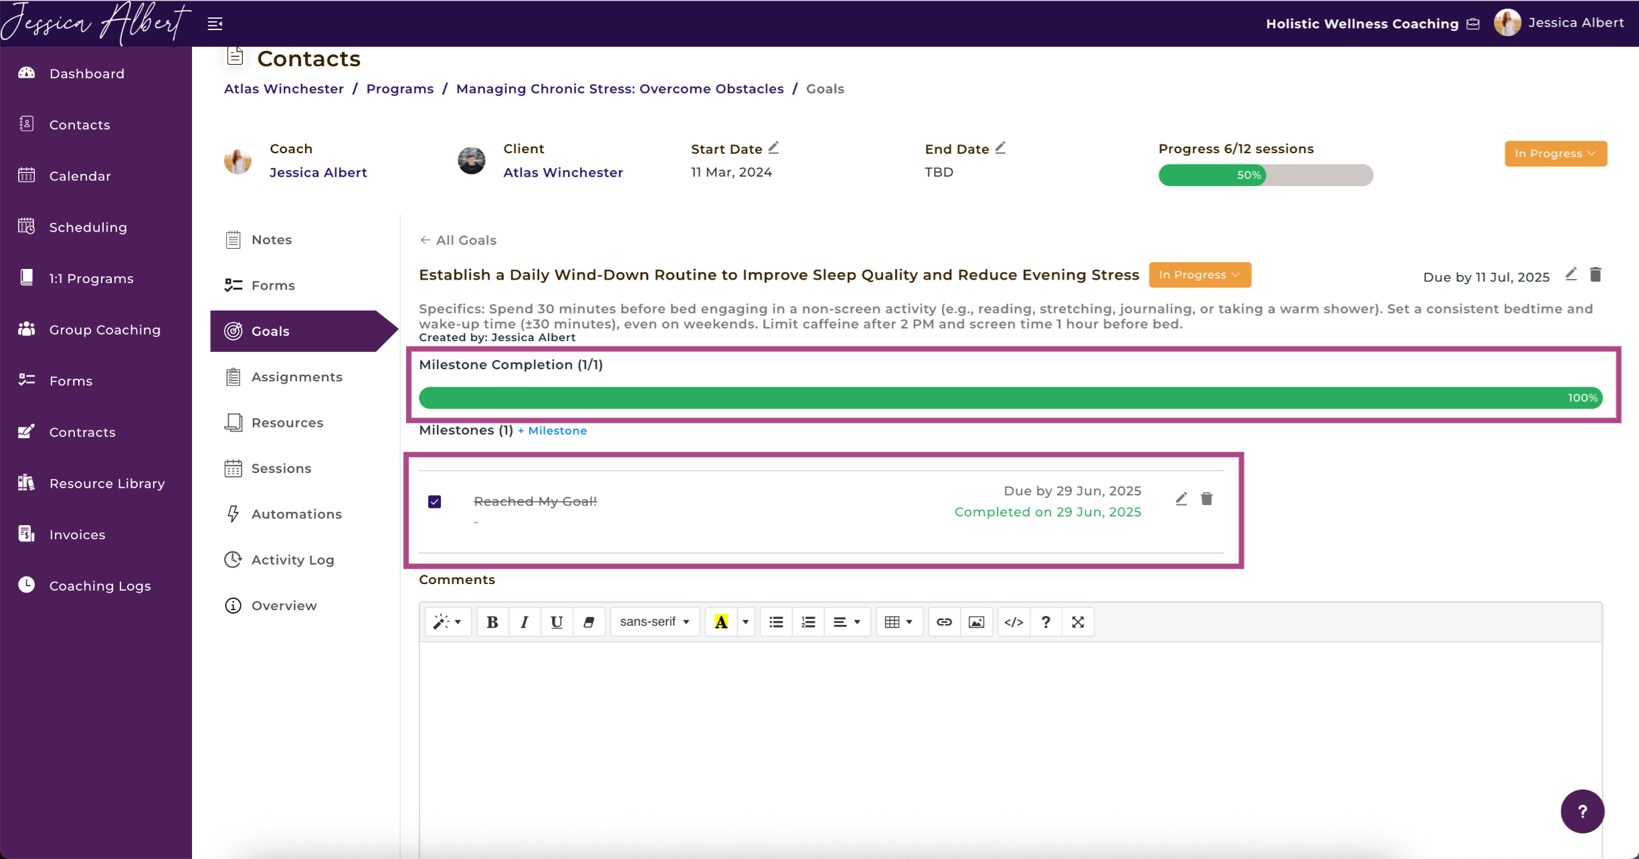The width and height of the screenshot is (1639, 859).
Task: Go back to All Goals
Action: coord(458,240)
